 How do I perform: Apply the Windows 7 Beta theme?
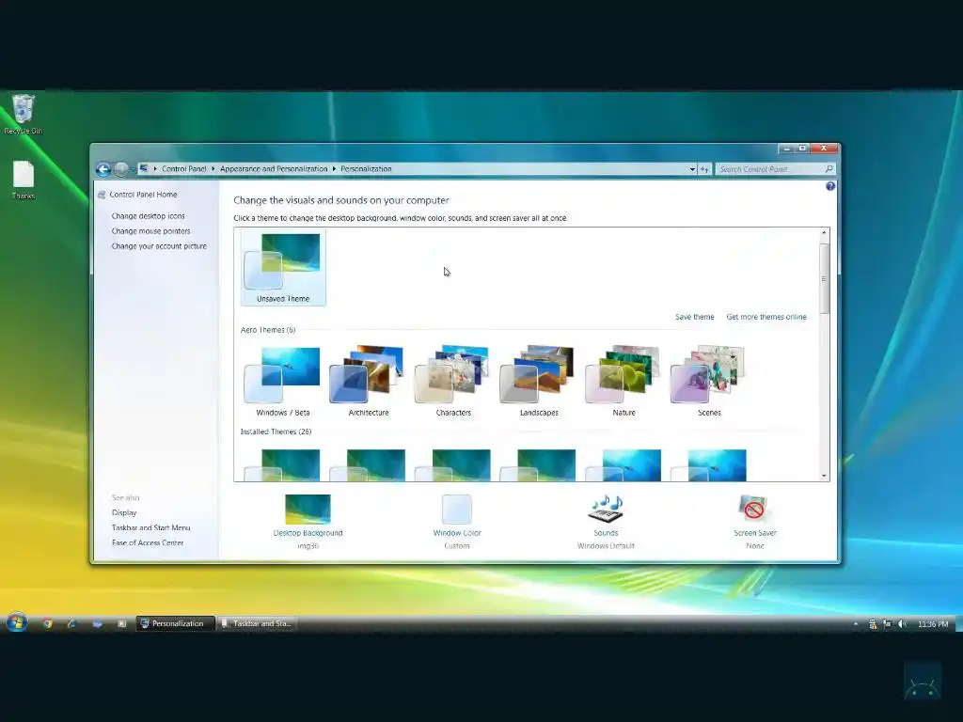coord(283,382)
